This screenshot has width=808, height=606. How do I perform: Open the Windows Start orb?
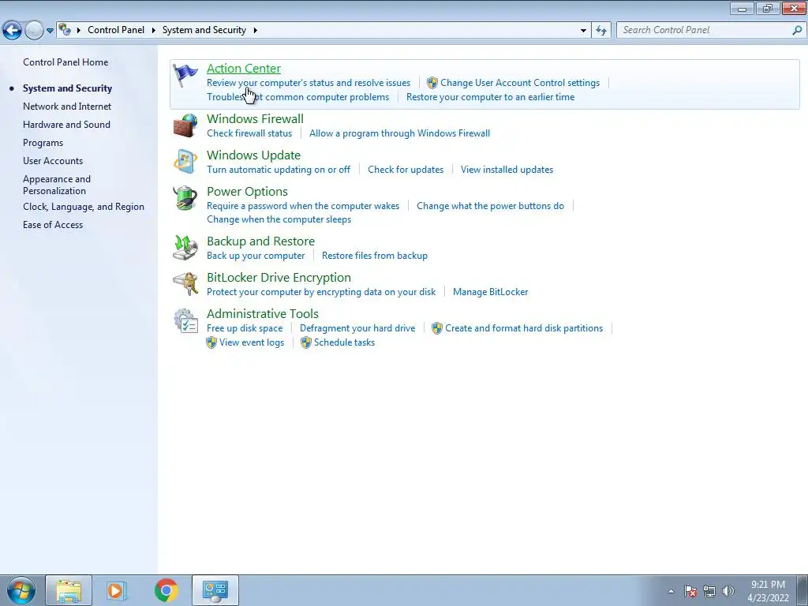[21, 590]
